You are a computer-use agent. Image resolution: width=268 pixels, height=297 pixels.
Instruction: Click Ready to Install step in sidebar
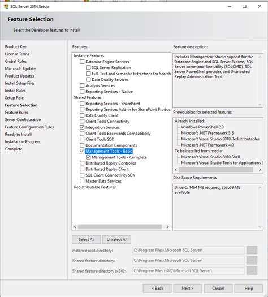(18, 134)
